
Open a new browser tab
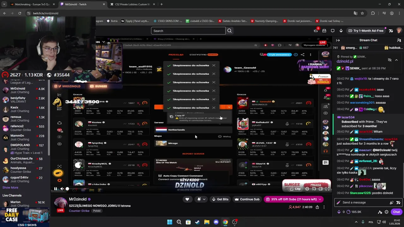tap(162, 4)
